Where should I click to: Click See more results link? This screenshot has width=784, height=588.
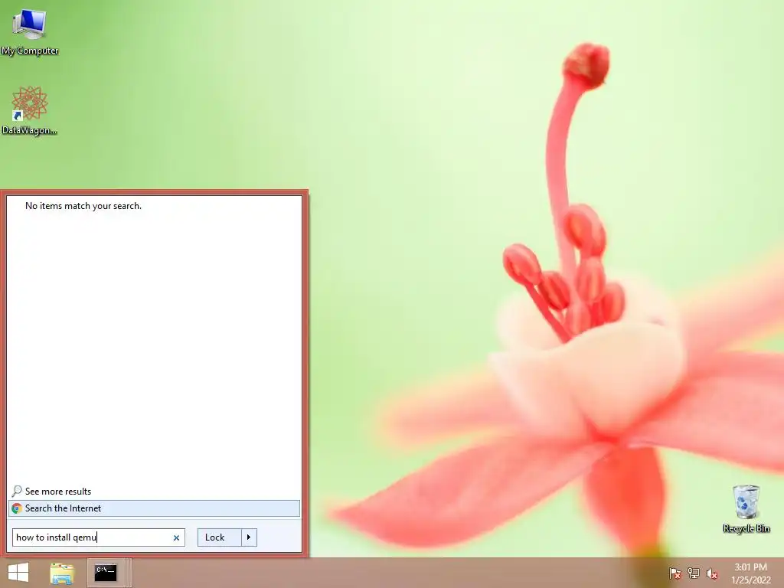click(x=58, y=492)
